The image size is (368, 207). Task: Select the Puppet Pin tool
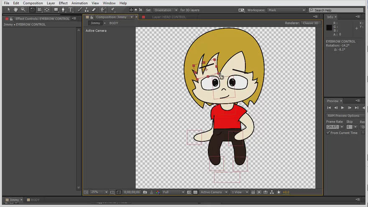(x=112, y=10)
